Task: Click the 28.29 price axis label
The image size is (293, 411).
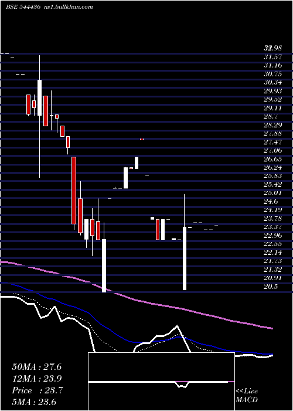Action: (272, 124)
